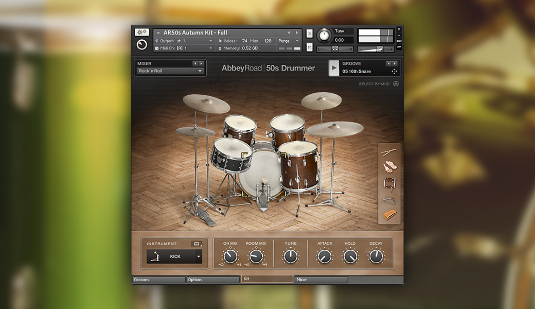Click the hi-hat cymbals on the left
The height and width of the screenshot is (309, 535).
[x=195, y=131]
